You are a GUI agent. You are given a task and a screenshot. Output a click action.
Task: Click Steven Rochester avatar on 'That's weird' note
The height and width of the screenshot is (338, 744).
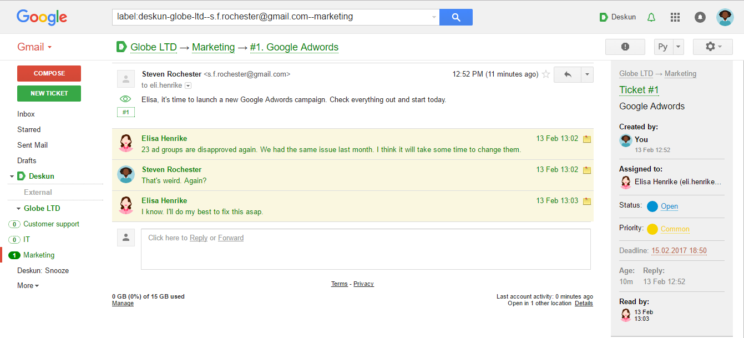[x=126, y=174]
